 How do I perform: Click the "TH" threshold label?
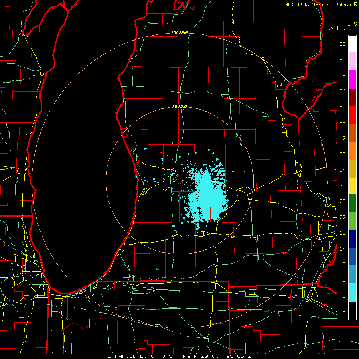(x=343, y=312)
